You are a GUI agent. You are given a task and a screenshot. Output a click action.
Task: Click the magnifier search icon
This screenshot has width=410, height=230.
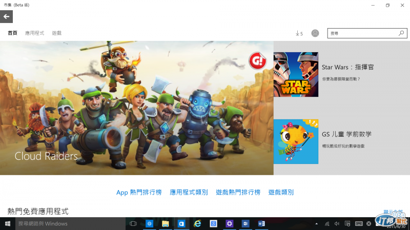pos(401,33)
